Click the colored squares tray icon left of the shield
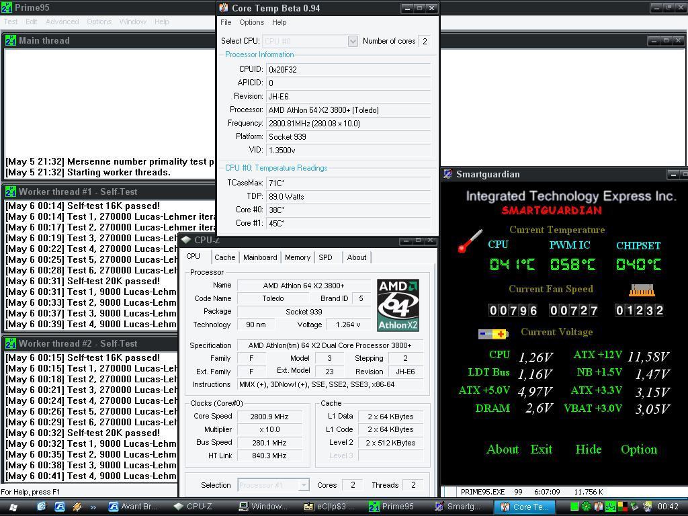The width and height of the screenshot is (688, 516). click(x=622, y=507)
